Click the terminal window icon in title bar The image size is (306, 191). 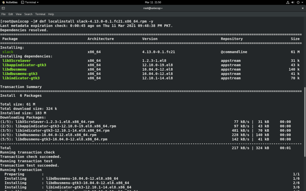pyautogui.click(x=3, y=8)
